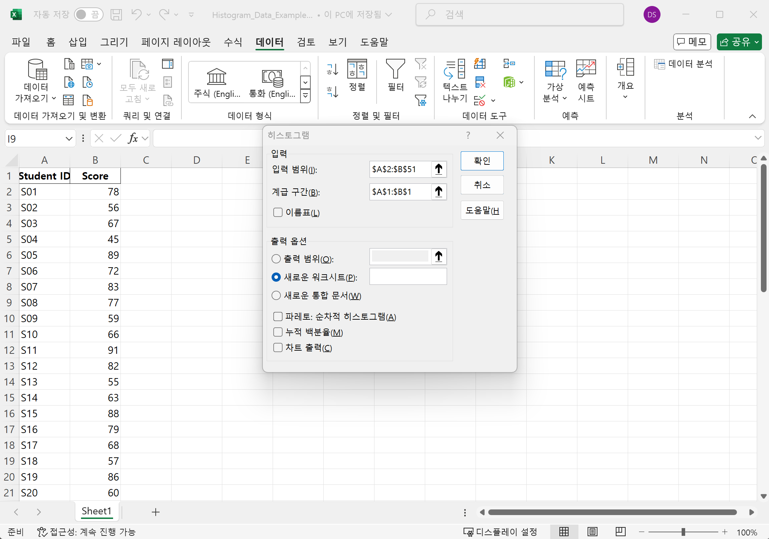Viewport: 769px width, 539px height.
Task: Expand the Name Box dropdown
Action: tap(69, 139)
